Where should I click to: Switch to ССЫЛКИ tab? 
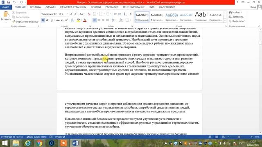tap(95, 7)
